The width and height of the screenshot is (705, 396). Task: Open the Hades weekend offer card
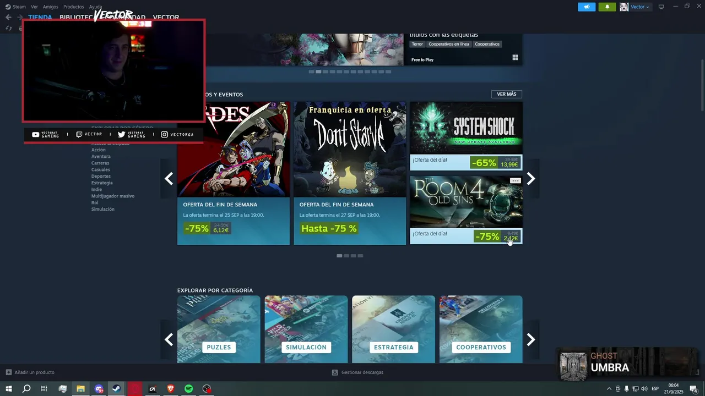coord(234,173)
